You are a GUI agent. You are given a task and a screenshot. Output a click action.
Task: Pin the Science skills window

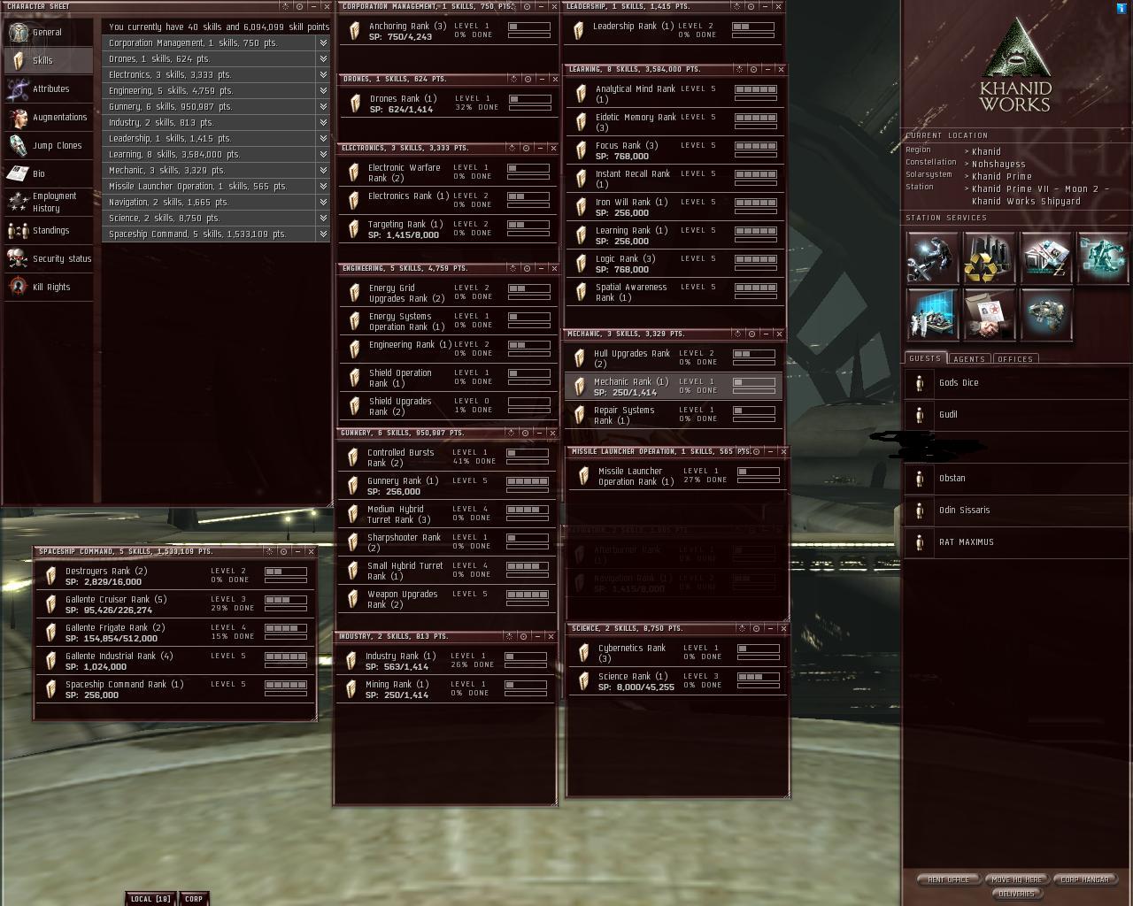(755, 628)
